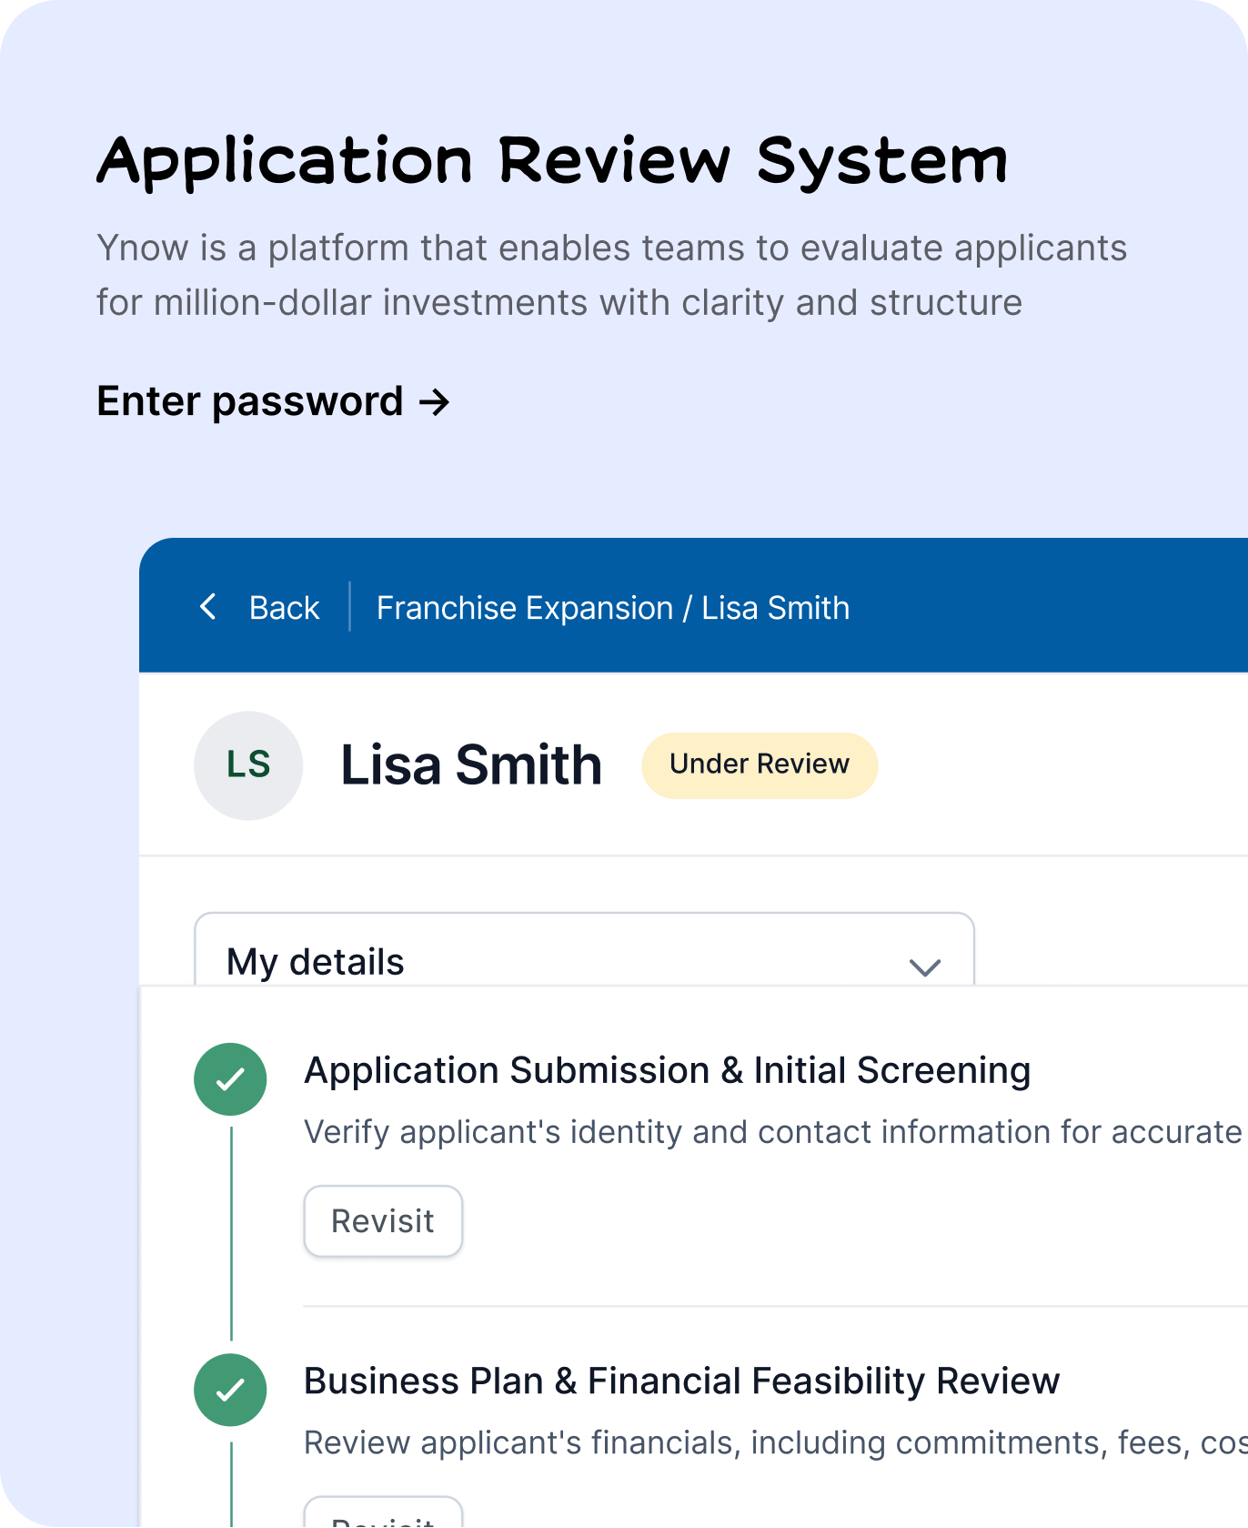Click green checkmark for Application Submission step
This screenshot has height=1528, width=1248.
pos(230,1079)
